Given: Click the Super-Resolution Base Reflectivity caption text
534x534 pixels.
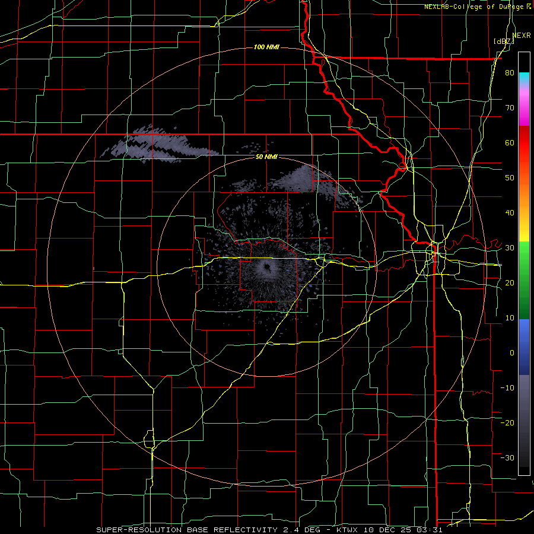Looking at the screenshot, I should click(x=187, y=530).
